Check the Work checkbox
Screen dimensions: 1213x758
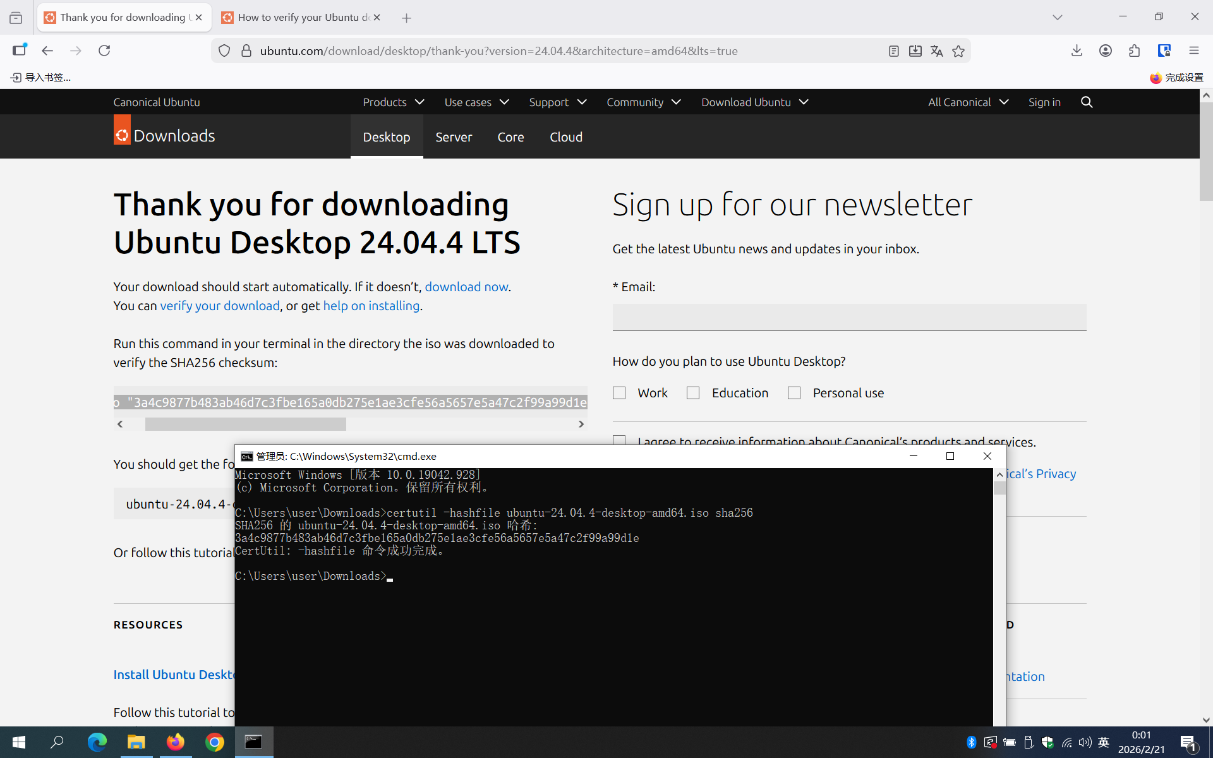point(619,393)
